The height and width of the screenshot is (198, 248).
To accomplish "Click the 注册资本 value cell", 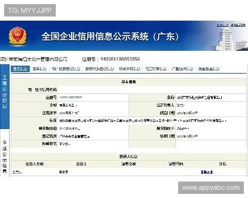I will (x=93, y=113).
